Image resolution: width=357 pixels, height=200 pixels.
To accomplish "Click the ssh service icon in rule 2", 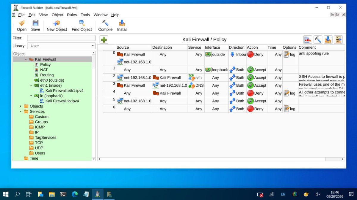I will pyautogui.click(x=192, y=77).
